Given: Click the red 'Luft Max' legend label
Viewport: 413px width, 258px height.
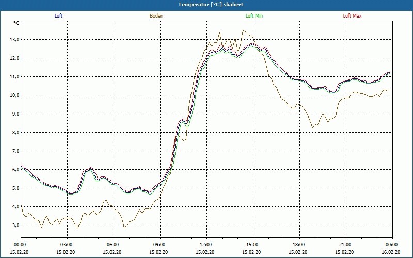Looking at the screenshot, I should 352,16.
